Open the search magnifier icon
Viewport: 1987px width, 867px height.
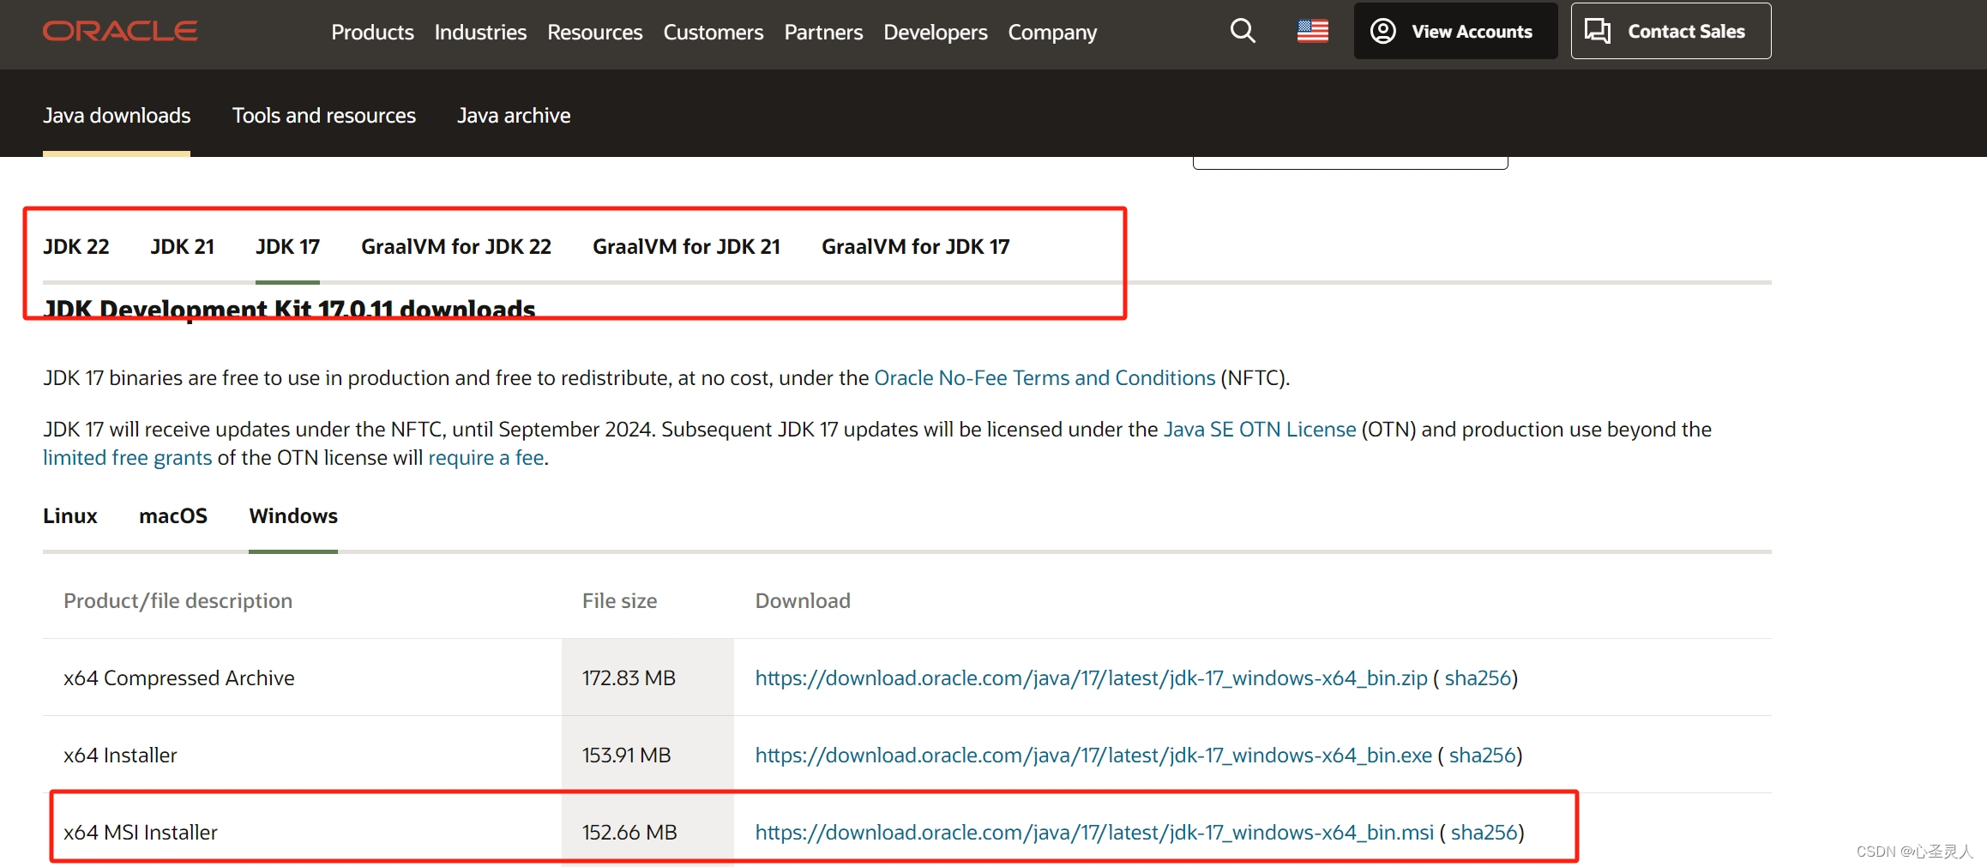pos(1242,31)
